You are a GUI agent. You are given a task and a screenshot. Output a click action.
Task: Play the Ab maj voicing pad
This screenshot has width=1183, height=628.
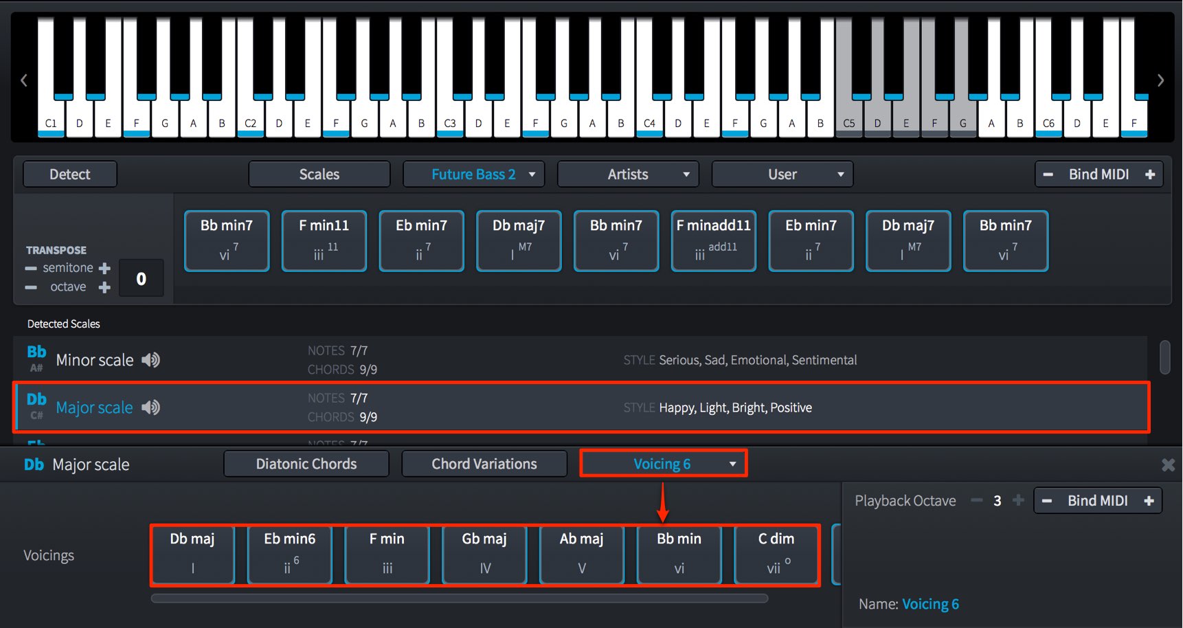[x=582, y=554]
